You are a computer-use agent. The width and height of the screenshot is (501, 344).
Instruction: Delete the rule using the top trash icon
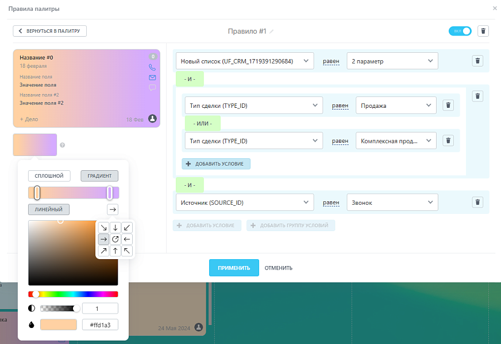point(483,31)
